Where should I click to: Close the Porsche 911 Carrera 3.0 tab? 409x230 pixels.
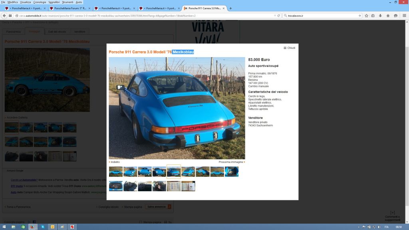pyautogui.click(x=224, y=8)
